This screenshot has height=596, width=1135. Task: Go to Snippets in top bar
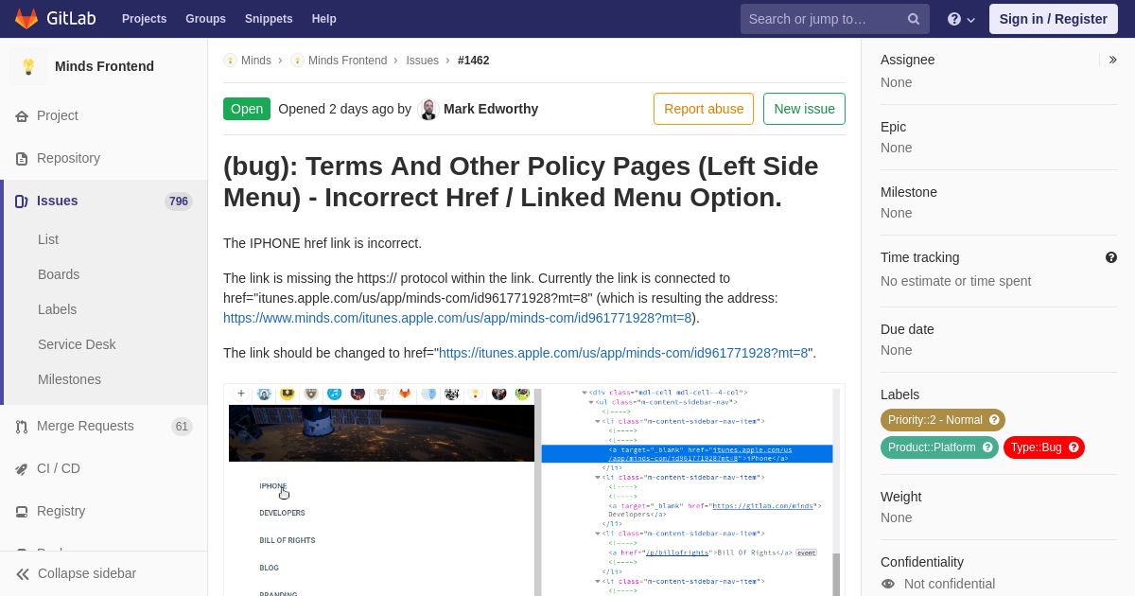tap(269, 19)
